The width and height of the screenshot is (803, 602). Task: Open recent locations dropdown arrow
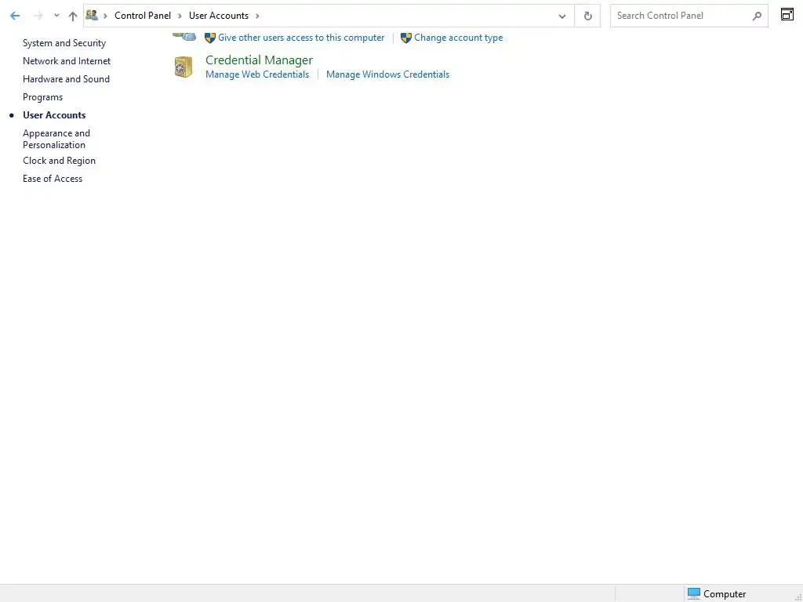pyautogui.click(x=56, y=16)
